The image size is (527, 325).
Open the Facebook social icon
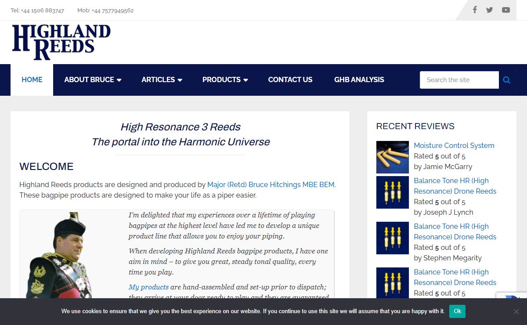click(x=475, y=10)
